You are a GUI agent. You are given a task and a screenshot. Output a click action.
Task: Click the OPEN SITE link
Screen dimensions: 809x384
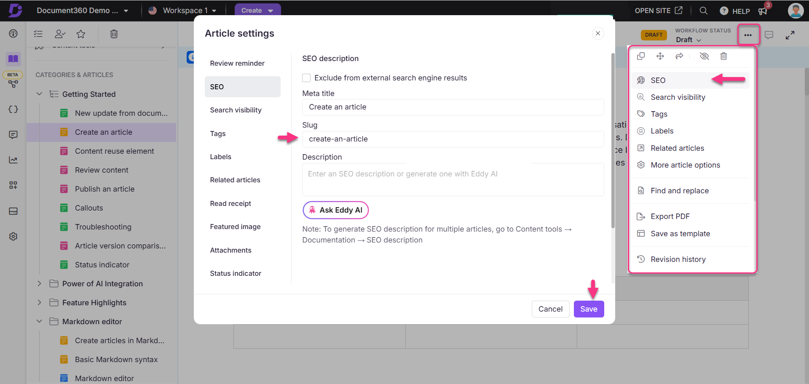(659, 11)
